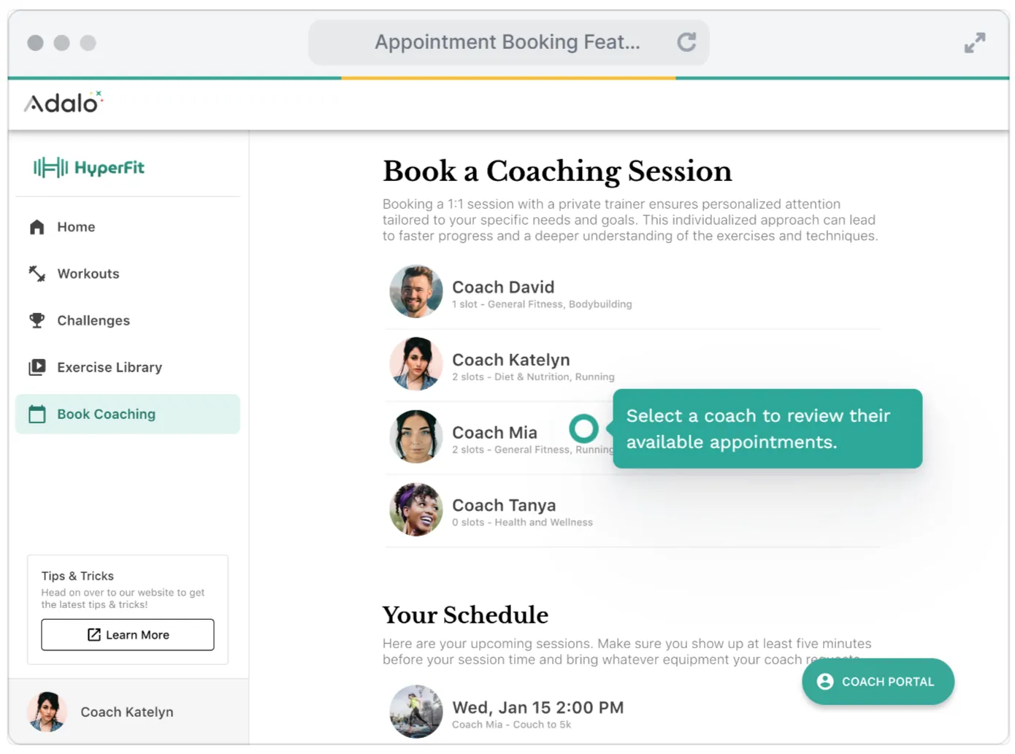
Task: Click the Home house icon in sidebar
Action: (37, 227)
